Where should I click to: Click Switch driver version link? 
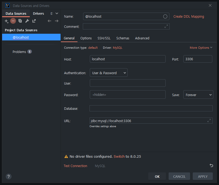pos(119,157)
